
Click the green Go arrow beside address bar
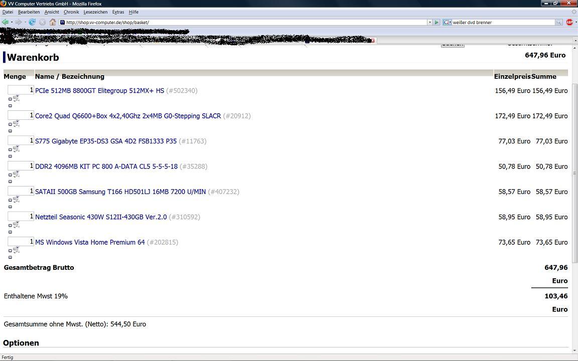(x=437, y=23)
